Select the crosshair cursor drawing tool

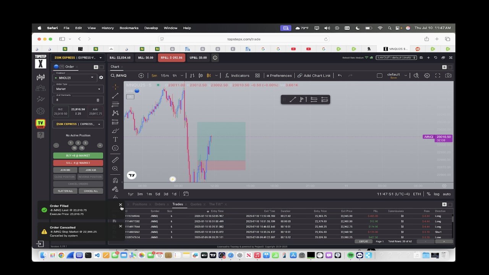pyautogui.click(x=115, y=87)
